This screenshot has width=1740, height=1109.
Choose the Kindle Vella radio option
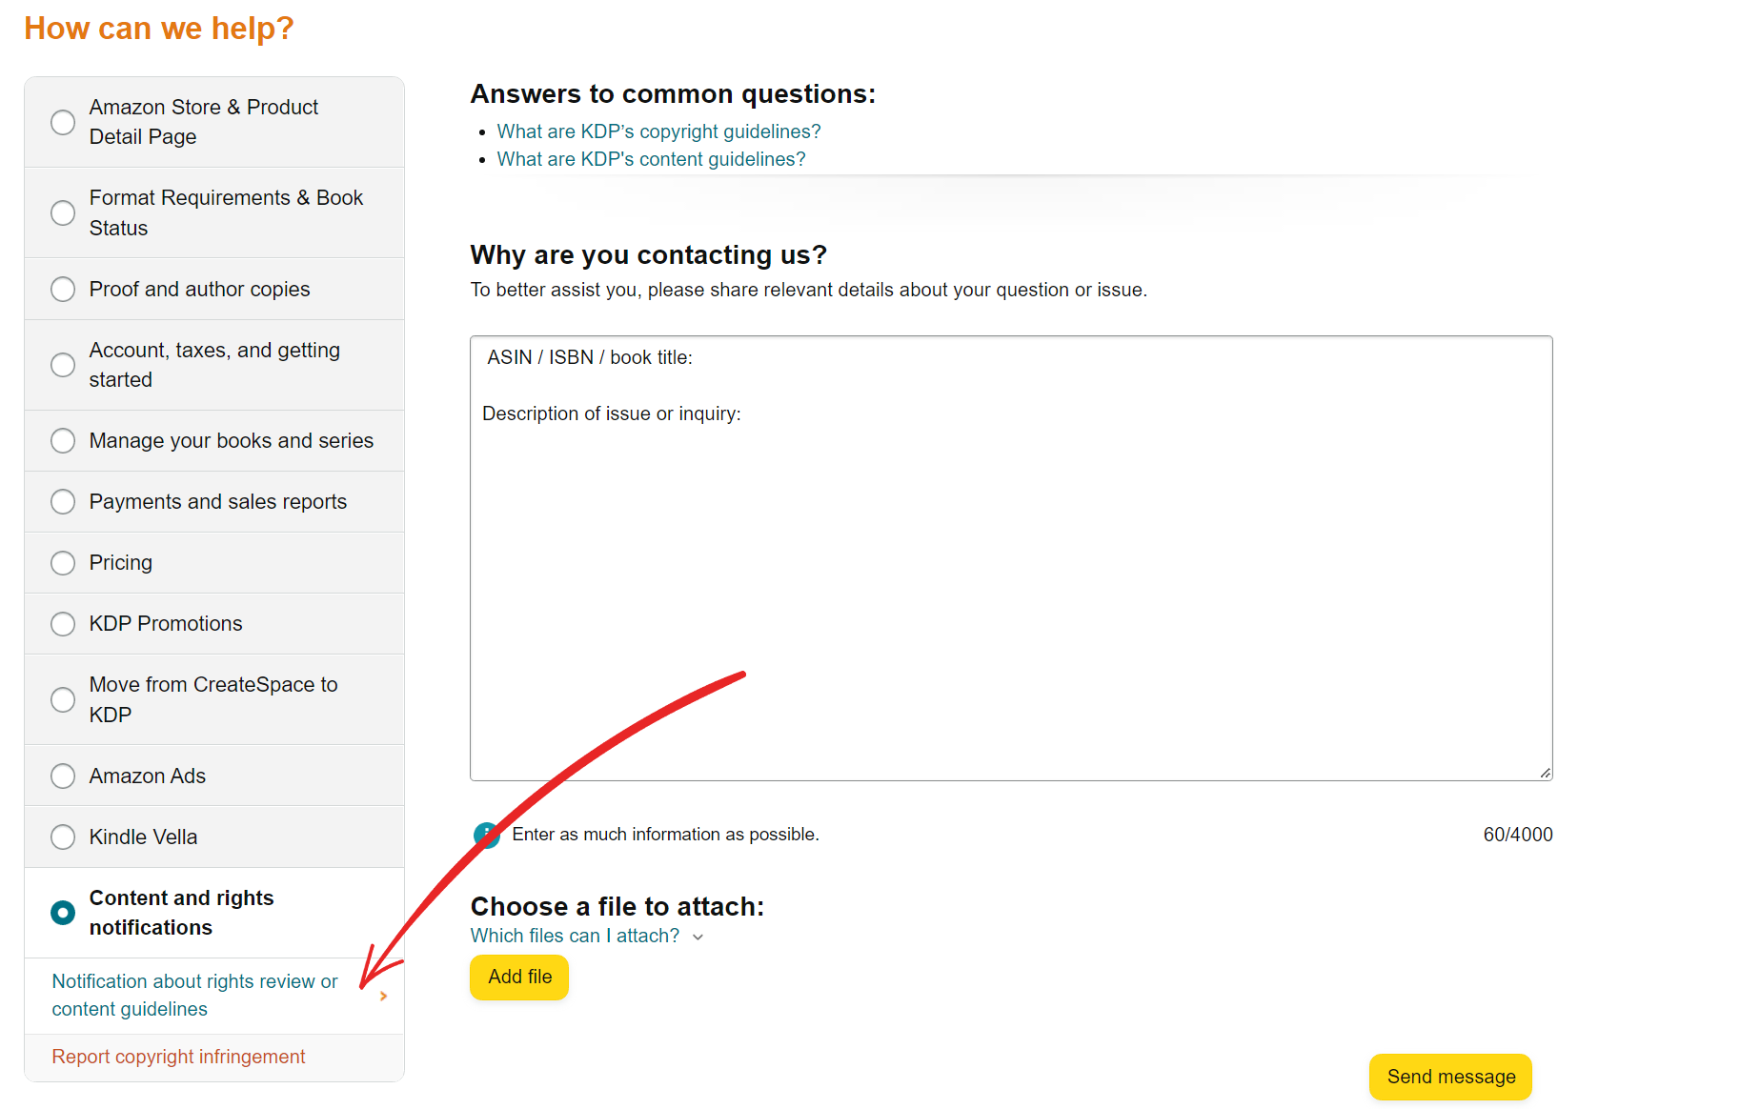coord(63,837)
